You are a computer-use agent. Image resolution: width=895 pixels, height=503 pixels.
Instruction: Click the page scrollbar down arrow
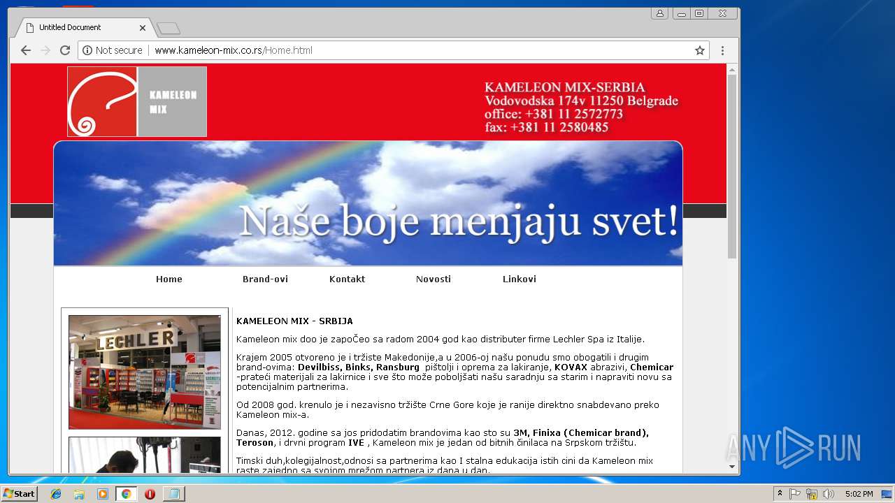(732, 467)
